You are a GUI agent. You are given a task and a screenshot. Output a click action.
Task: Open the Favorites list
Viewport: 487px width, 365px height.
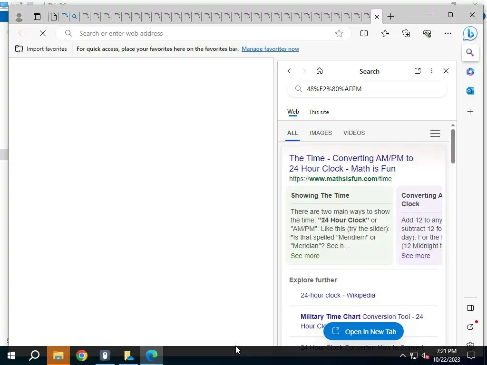click(385, 33)
